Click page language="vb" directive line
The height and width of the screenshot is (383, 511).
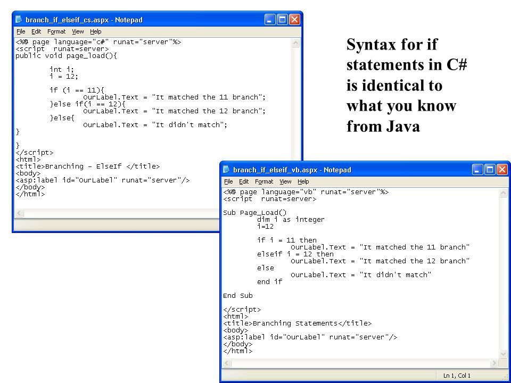[x=306, y=192]
